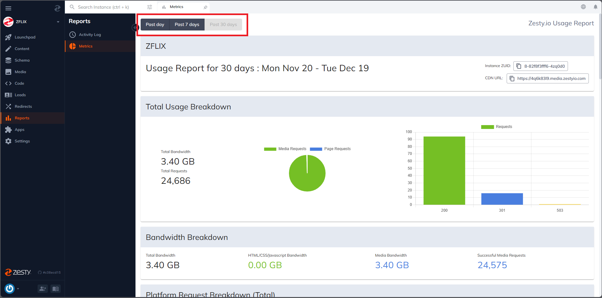Screen dimensions: 602x298
Task: Click the 24,575 successful media requests value
Action: [x=492, y=265]
